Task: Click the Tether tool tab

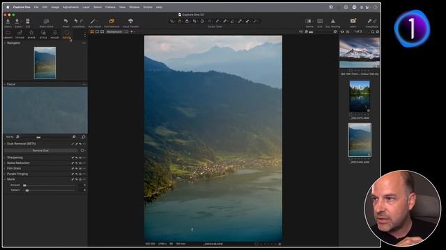Action: tap(20, 34)
